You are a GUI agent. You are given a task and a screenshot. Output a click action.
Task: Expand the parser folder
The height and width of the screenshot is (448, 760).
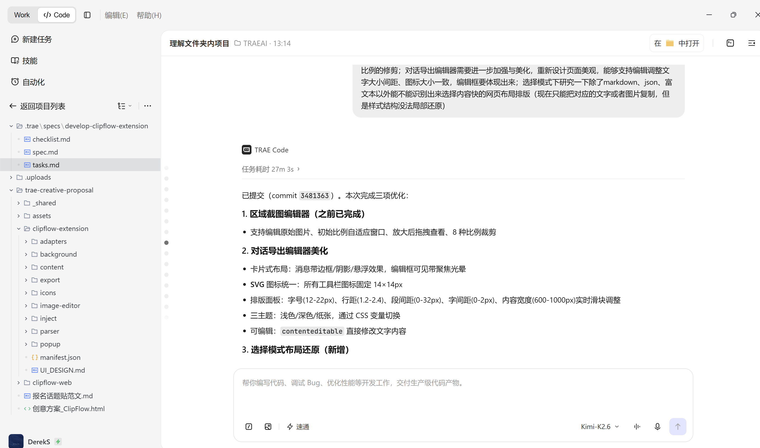(x=26, y=331)
